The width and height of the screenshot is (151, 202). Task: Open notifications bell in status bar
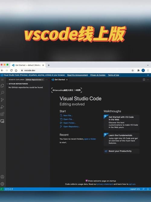[x=148, y=189]
